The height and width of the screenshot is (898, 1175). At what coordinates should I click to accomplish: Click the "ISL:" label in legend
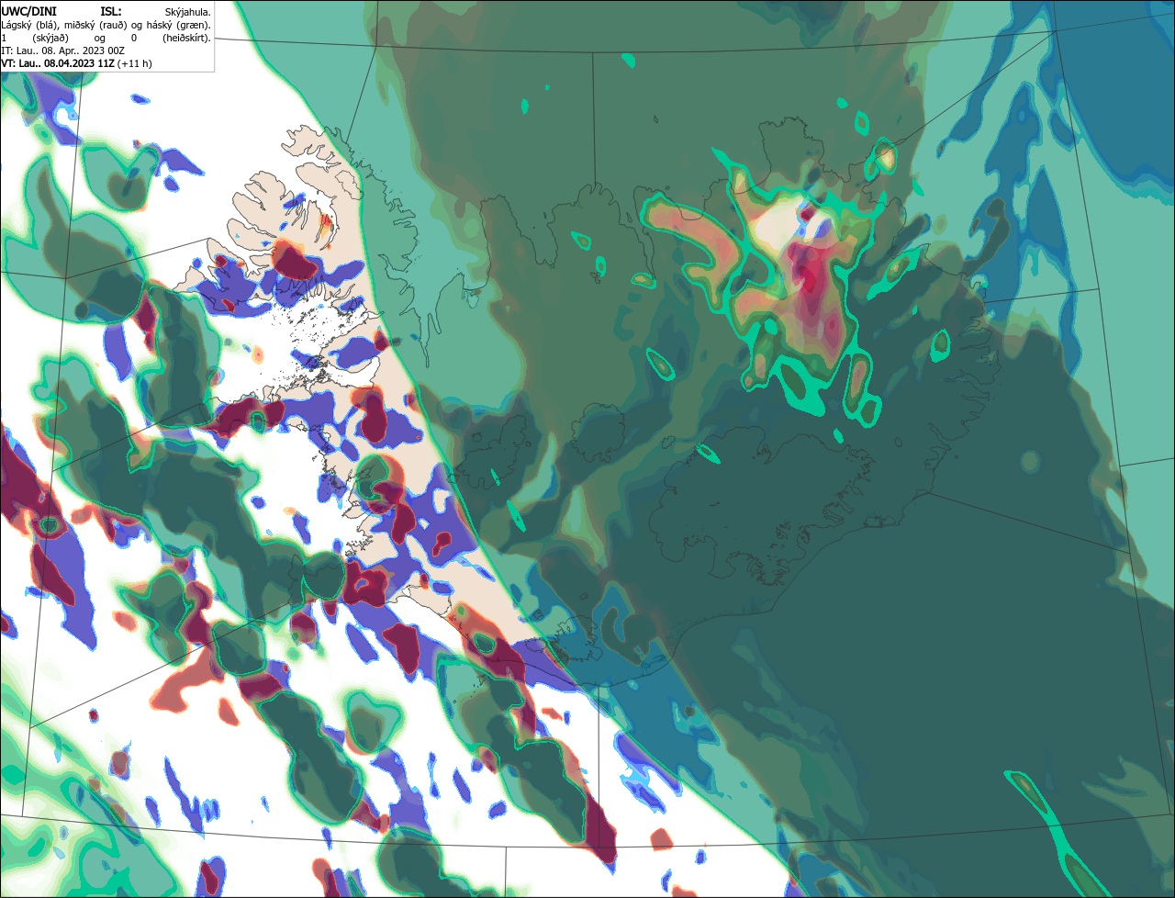point(111,12)
